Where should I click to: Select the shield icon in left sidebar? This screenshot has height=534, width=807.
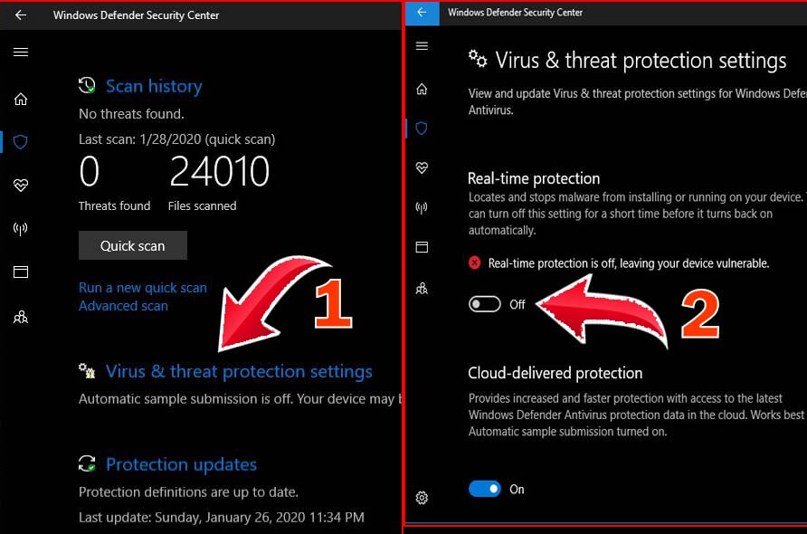pyautogui.click(x=21, y=142)
